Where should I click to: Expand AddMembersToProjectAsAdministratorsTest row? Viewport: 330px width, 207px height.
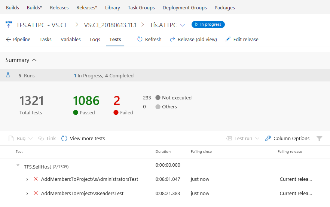point(27,179)
